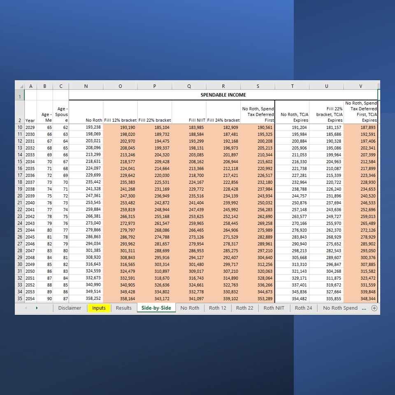Select column V header
Viewport: 395px width, 395px height.
(x=361, y=86)
